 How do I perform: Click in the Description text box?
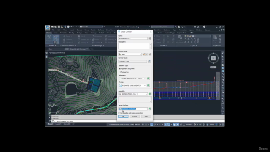(x=135, y=46)
